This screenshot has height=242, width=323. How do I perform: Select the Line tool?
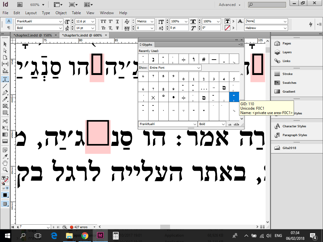(5, 86)
